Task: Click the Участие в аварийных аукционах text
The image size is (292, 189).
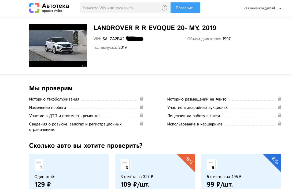Action: pyautogui.click(x=197, y=108)
